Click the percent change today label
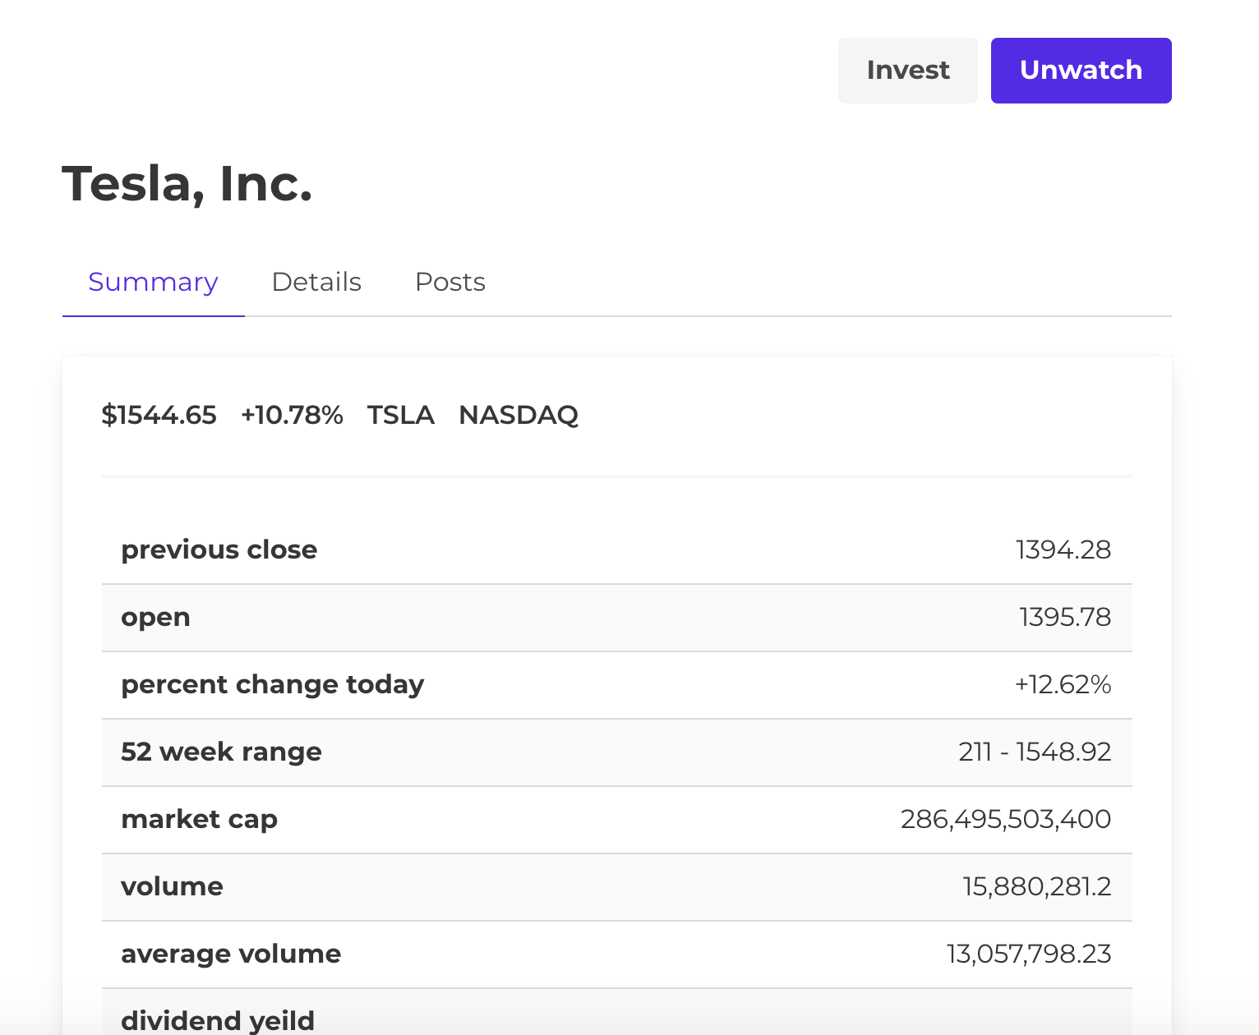Screen dimensions: 1259x1035 click(x=272, y=684)
